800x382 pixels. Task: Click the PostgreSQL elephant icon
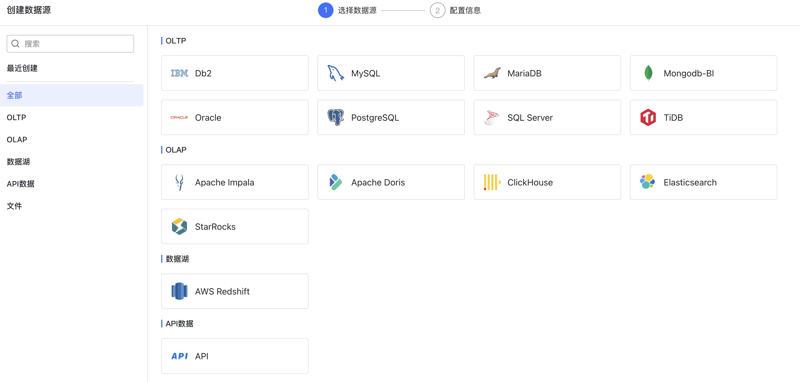click(335, 117)
